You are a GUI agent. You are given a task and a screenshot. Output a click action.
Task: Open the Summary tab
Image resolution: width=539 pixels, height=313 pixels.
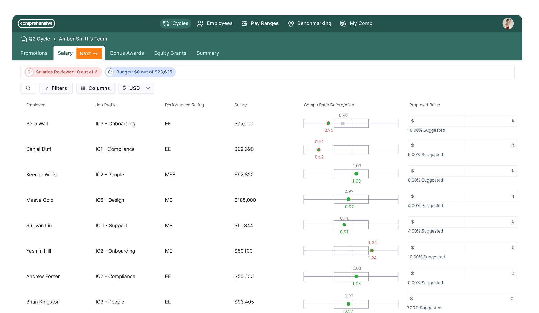pyautogui.click(x=208, y=53)
